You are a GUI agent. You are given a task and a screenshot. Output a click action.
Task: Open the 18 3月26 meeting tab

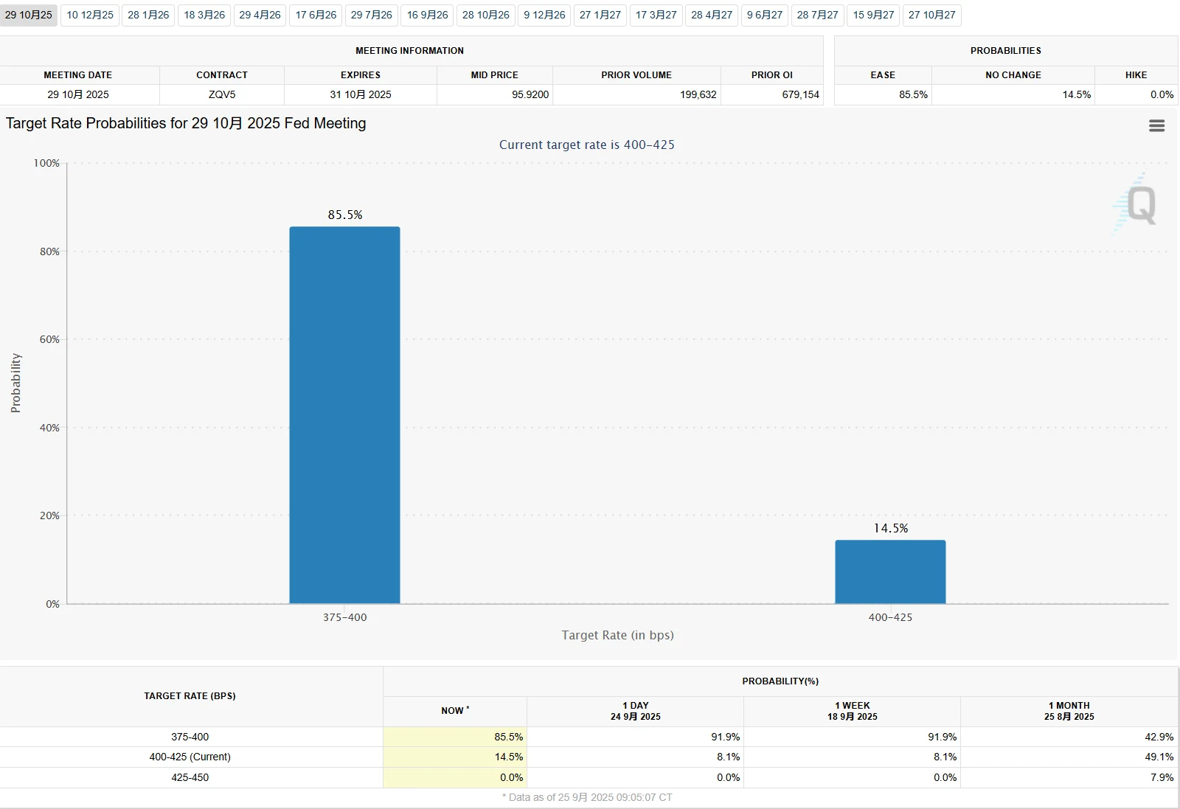pos(204,15)
